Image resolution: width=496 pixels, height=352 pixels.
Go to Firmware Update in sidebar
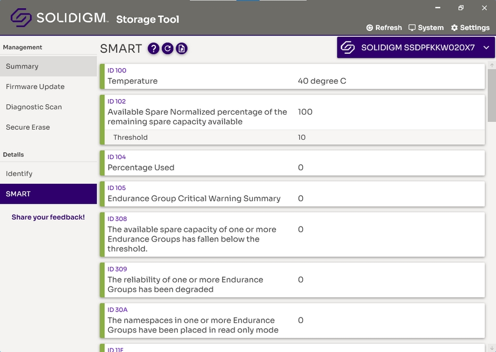pos(49,87)
